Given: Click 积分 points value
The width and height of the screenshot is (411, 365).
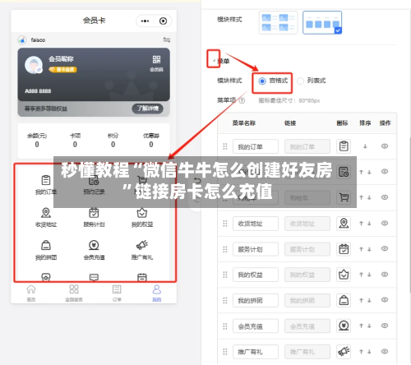Looking at the screenshot, I should (x=113, y=145).
